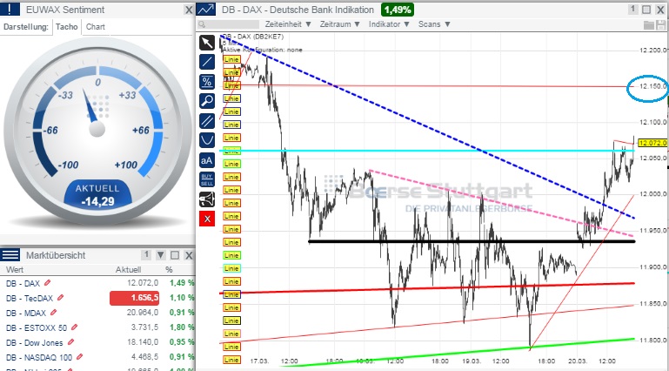Click the DB - DAX (DB2KE7) chart caption
The width and height of the screenshot is (669, 371).
tap(252, 37)
